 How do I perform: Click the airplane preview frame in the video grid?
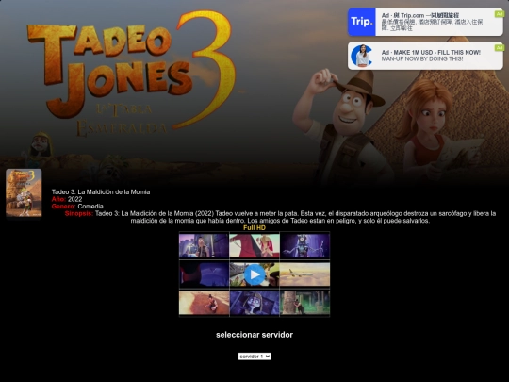(x=304, y=274)
